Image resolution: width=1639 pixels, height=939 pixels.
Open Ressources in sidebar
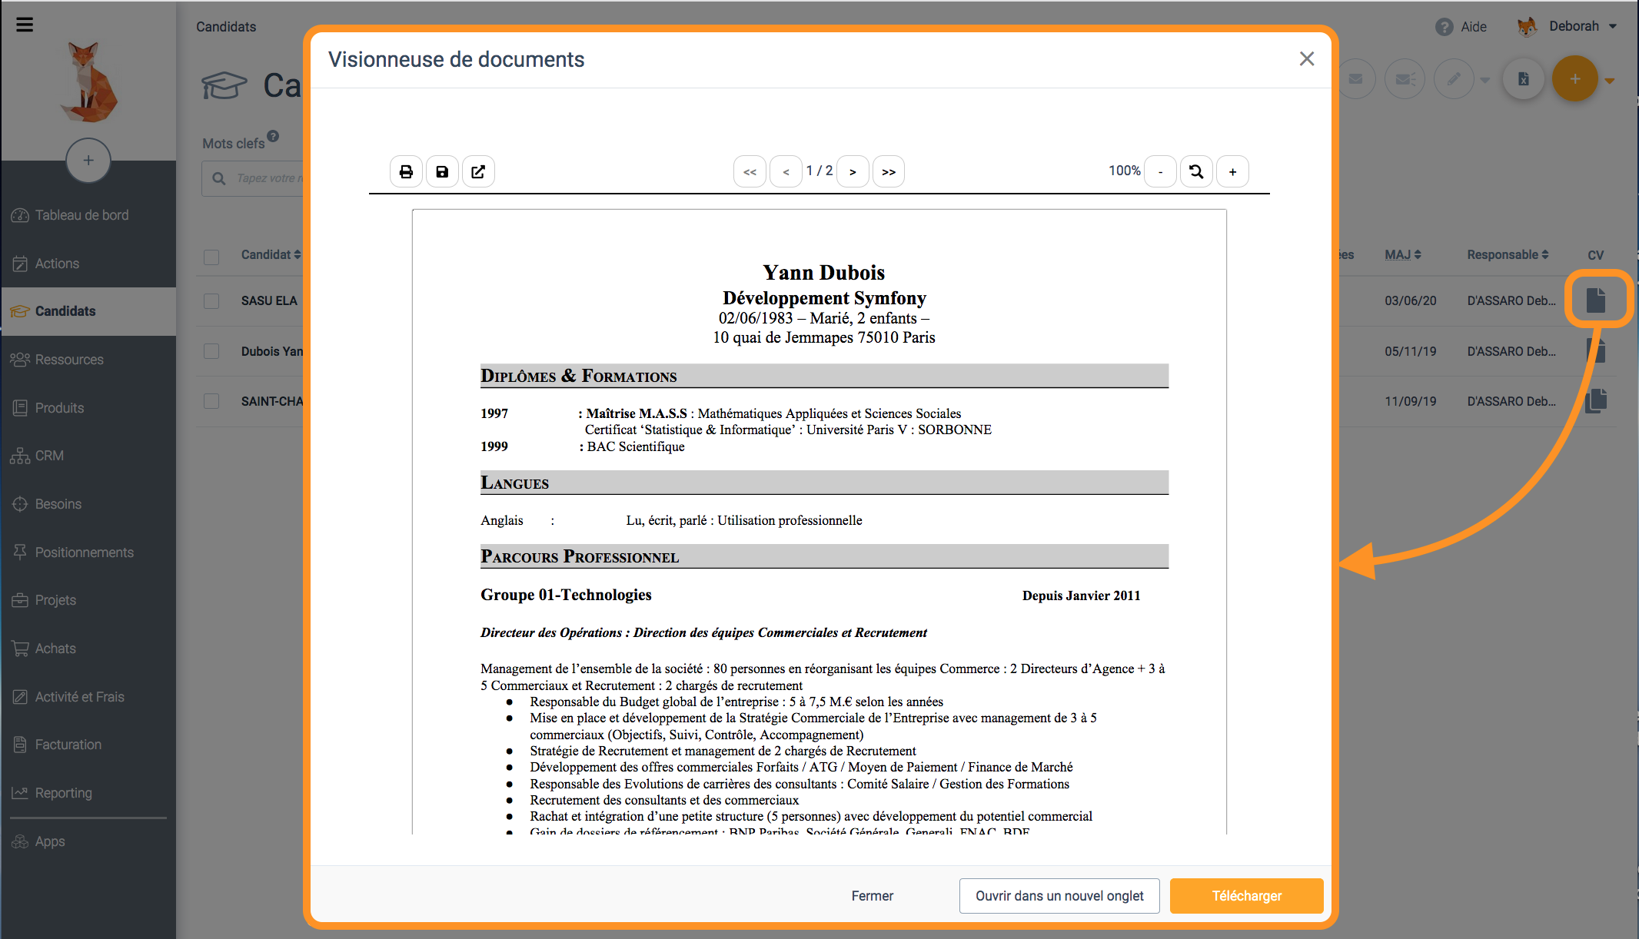tap(88, 360)
